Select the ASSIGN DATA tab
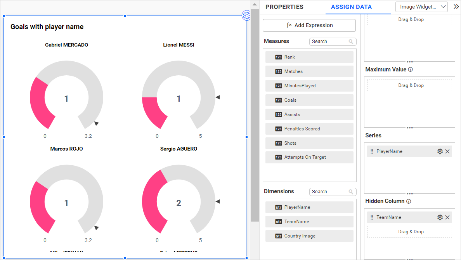 click(x=351, y=7)
